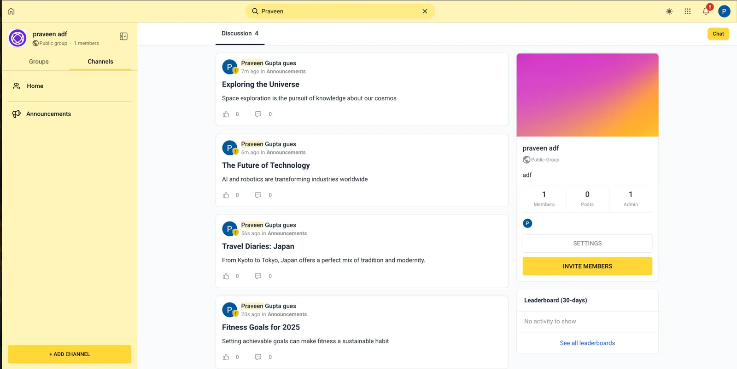737x369 pixels.
Task: Click member avatar P in group card
Action: pyautogui.click(x=527, y=223)
